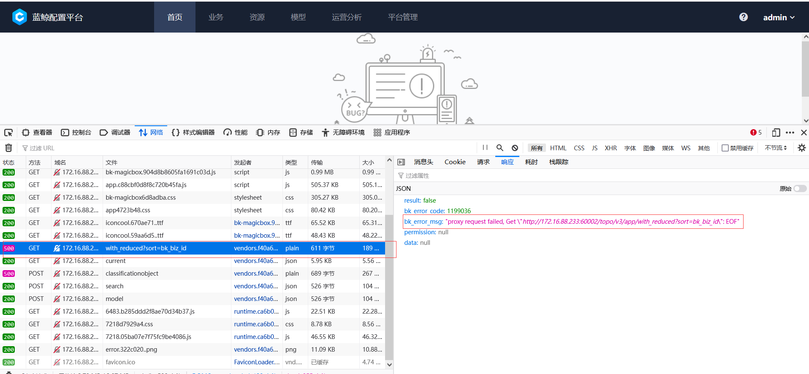The height and width of the screenshot is (374, 809).
Task: Open the Debugger (调试器) panel
Action: (115, 133)
